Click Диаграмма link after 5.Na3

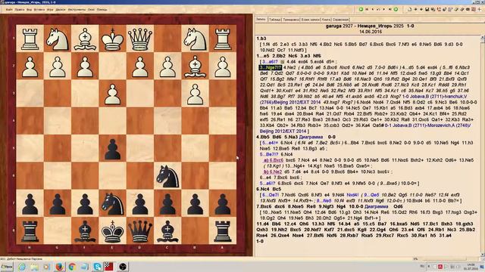[x=311, y=137]
